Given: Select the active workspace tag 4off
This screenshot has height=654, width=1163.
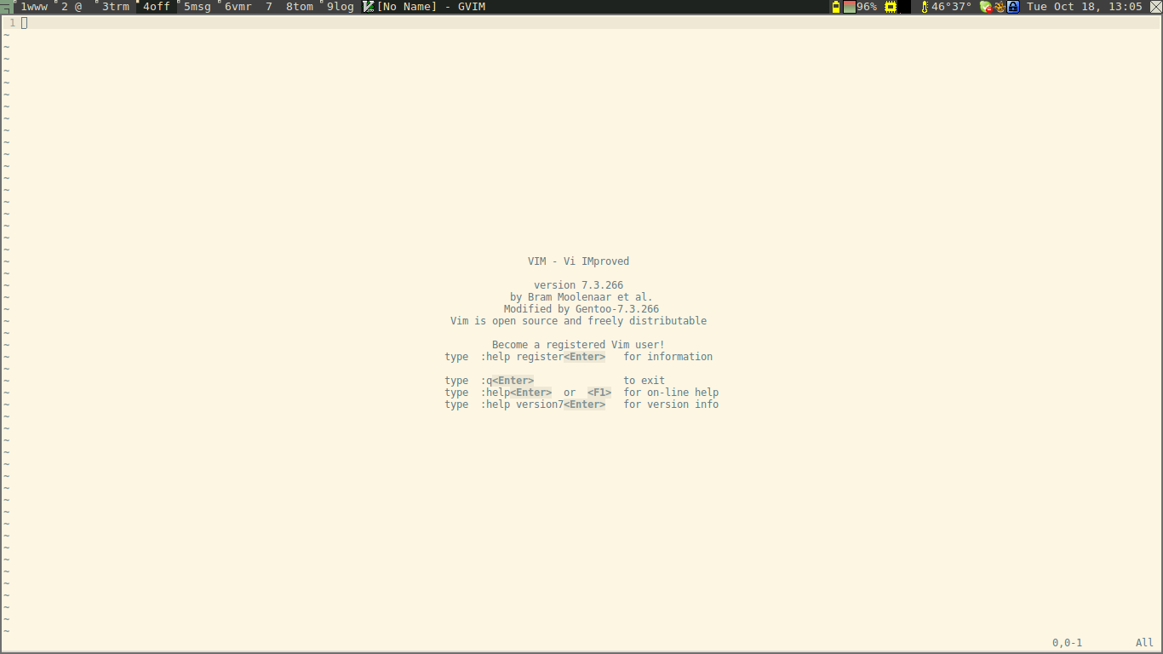Looking at the screenshot, I should click(x=157, y=7).
